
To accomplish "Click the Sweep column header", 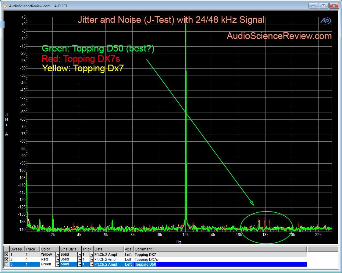I will pyautogui.click(x=17, y=249).
